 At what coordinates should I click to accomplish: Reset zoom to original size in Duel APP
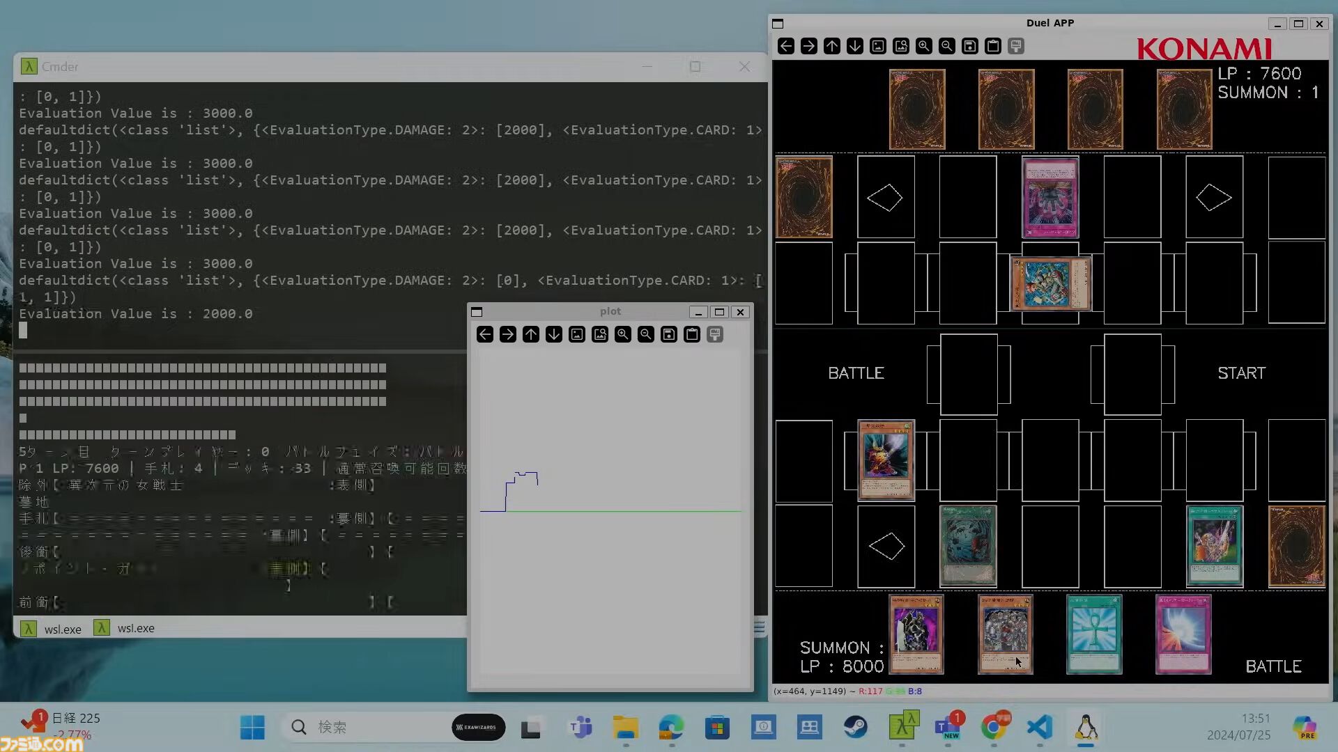point(878,46)
